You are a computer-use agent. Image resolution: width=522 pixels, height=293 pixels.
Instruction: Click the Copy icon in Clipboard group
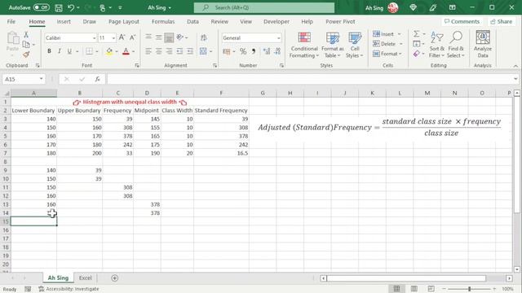(x=26, y=44)
